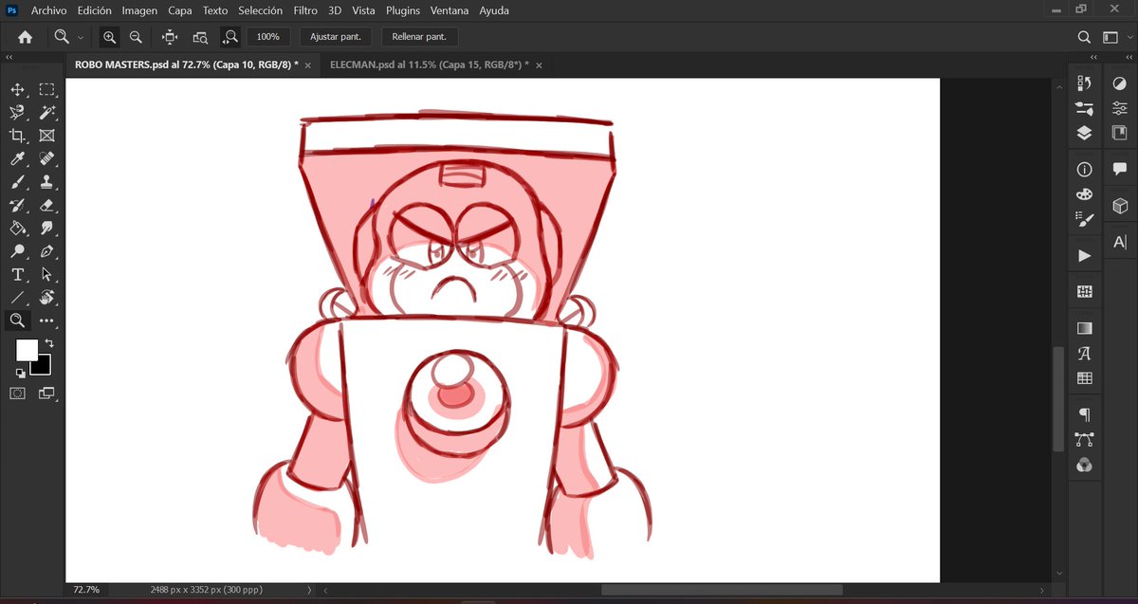1138x604 pixels.
Task: Select the Magic Wand tool
Action: coord(46,112)
